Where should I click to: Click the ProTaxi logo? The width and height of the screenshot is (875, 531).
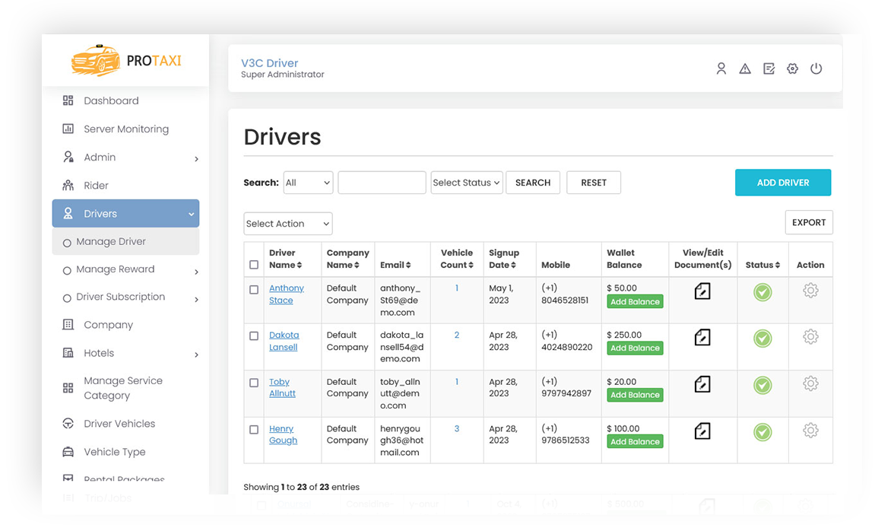(x=126, y=60)
